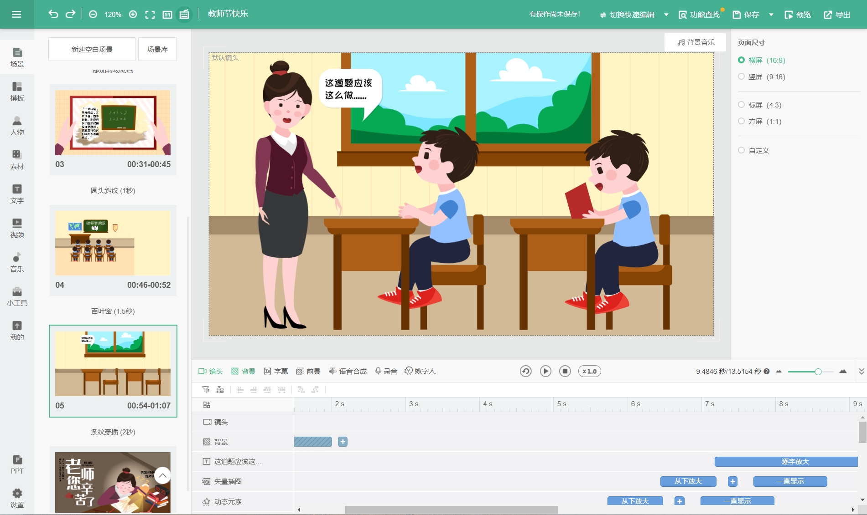Open the 素材 materials panel
The height and width of the screenshot is (515, 867).
point(17,160)
